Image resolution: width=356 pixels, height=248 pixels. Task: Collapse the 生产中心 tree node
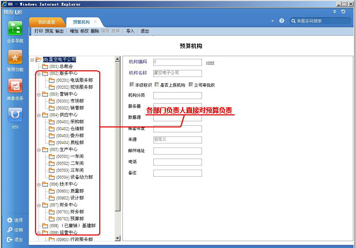tap(39, 150)
